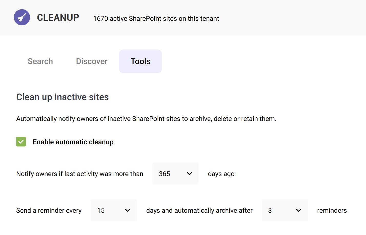Switch to the Search tab
The image size is (366, 235).
tap(40, 61)
